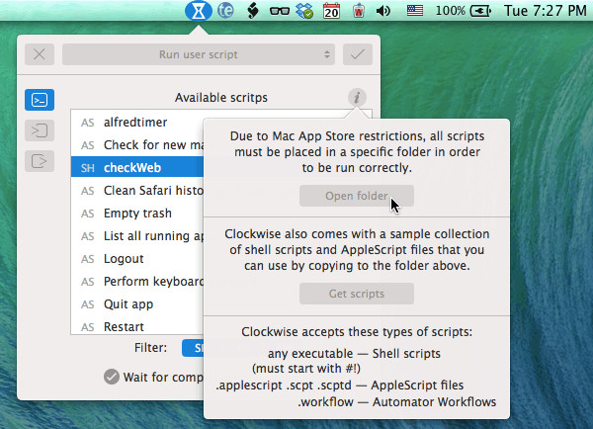This screenshot has width=593, height=429.
Task: Cancel with the X button in Clockwise panel
Action: pos(40,54)
